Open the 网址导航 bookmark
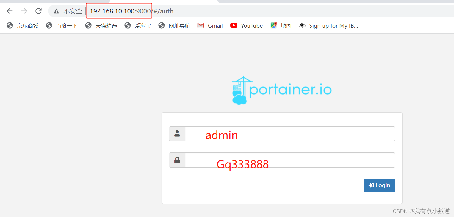The width and height of the screenshot is (454, 217). (x=174, y=26)
